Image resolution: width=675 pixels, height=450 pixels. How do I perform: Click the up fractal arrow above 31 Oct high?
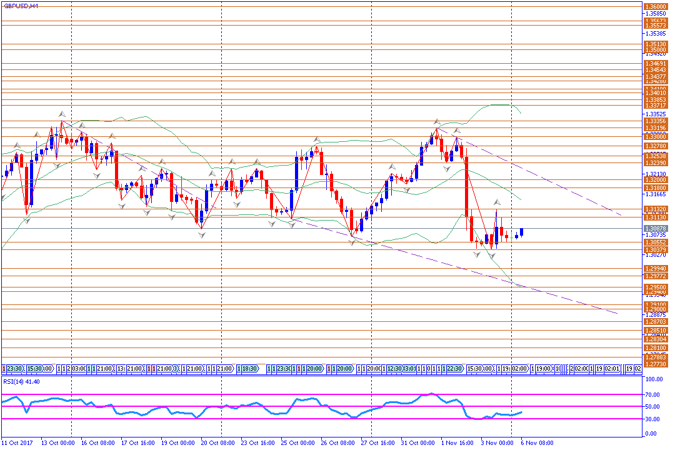[x=436, y=121]
